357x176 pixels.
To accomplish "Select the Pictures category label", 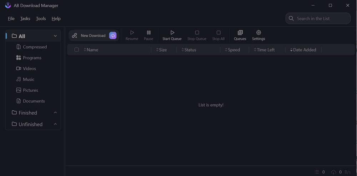I will click(30, 90).
